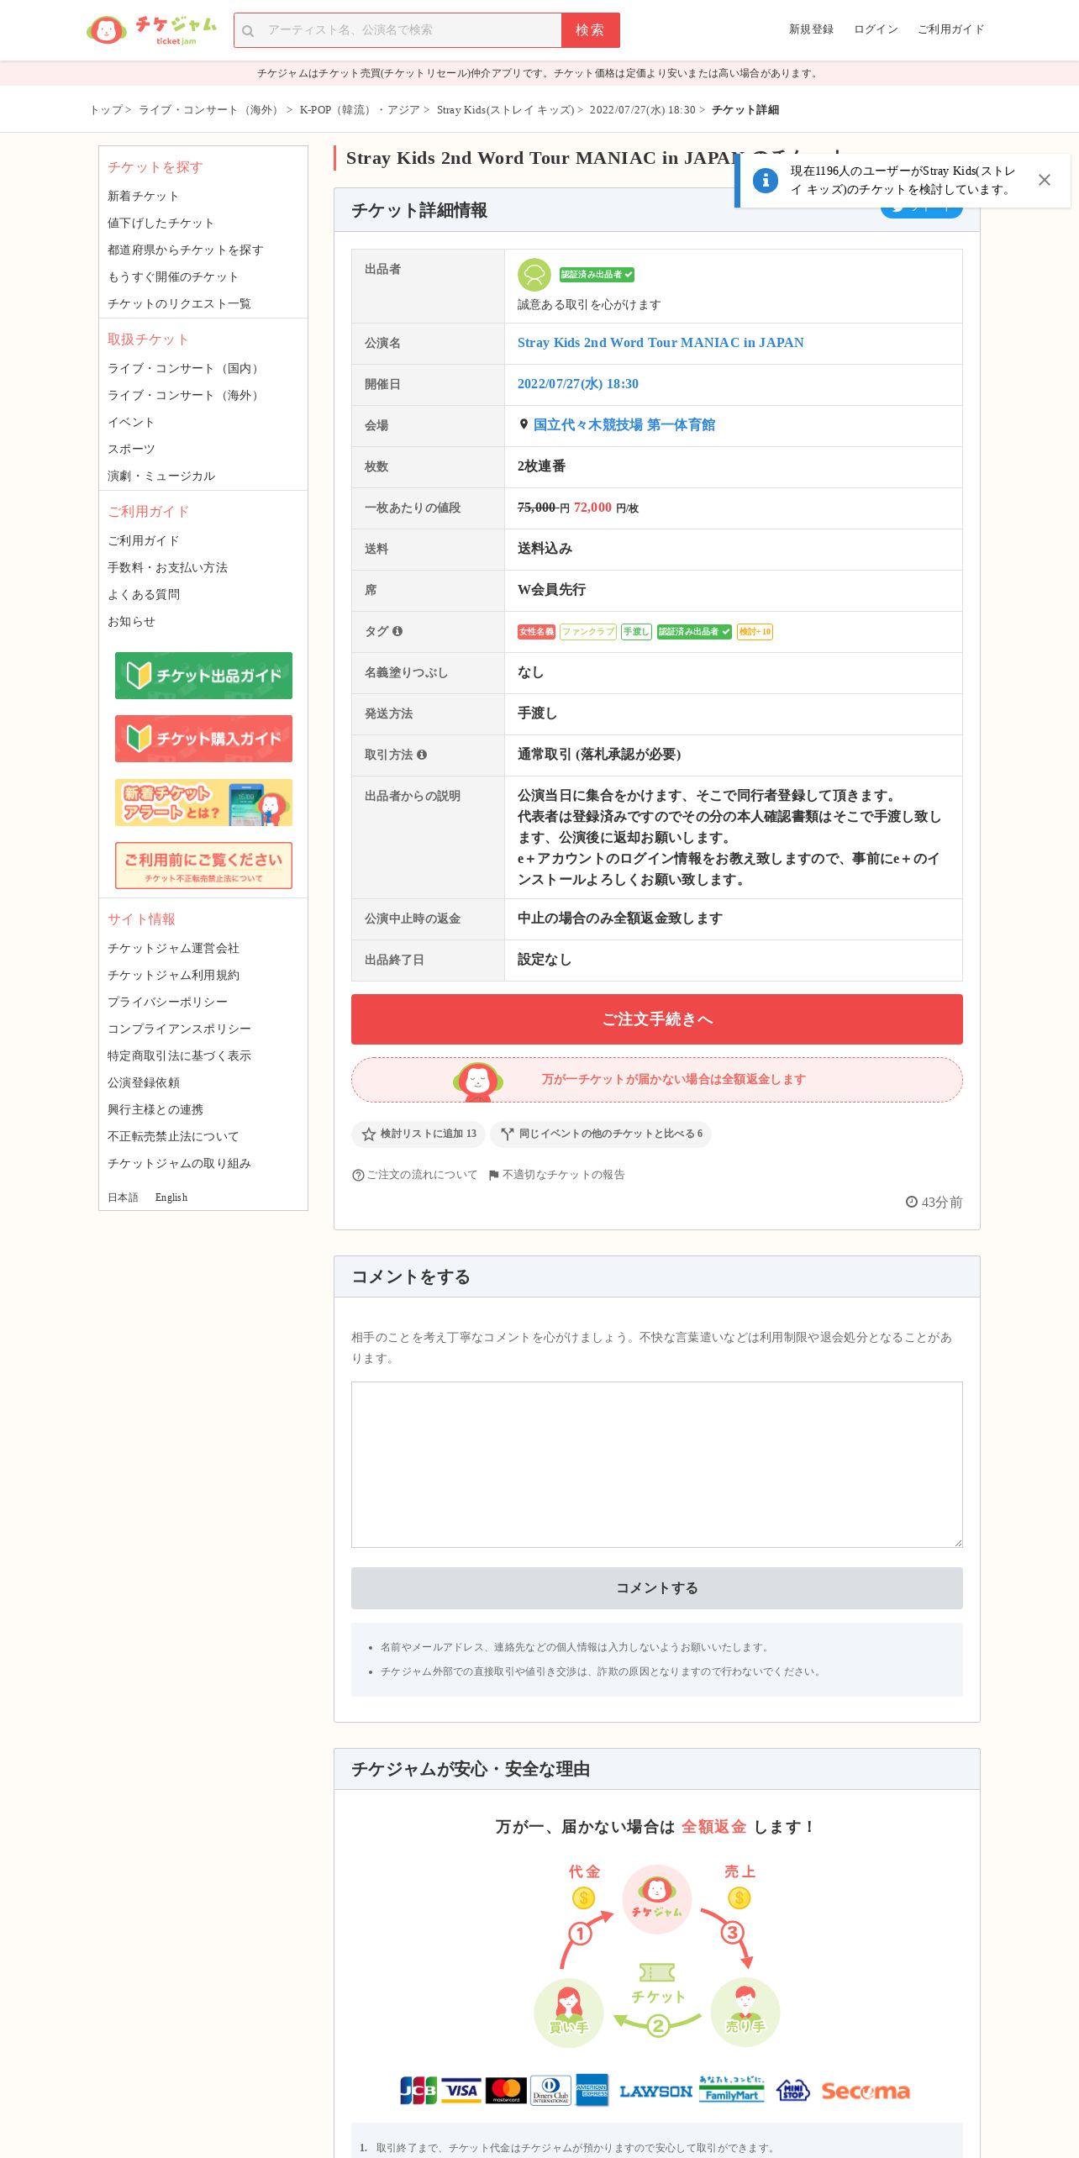Report inappropriate ticket link

coord(556,1175)
